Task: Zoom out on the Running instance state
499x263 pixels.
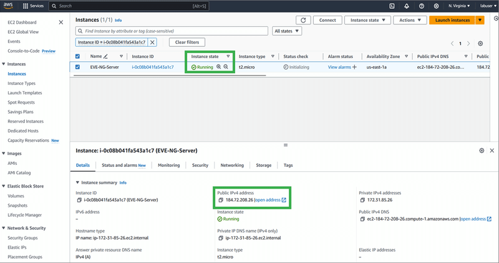Action: click(226, 67)
